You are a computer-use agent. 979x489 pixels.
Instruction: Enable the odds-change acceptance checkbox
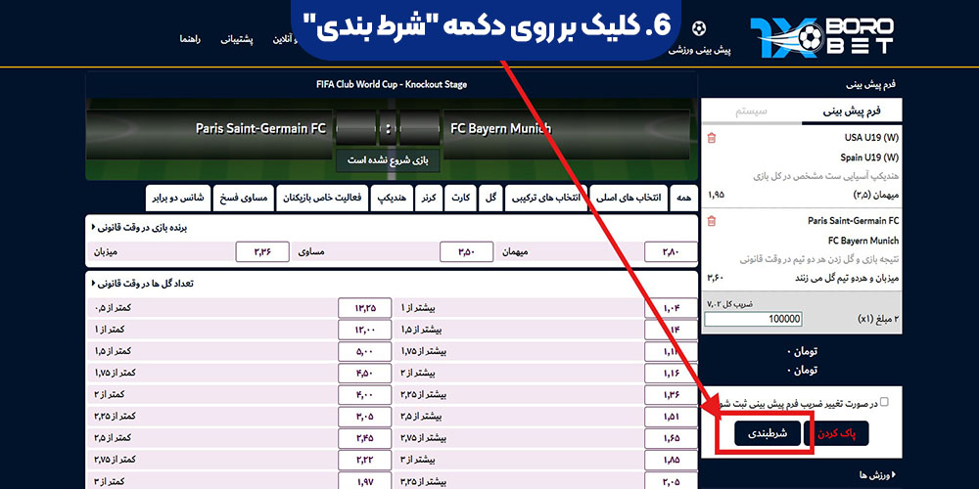point(883,402)
